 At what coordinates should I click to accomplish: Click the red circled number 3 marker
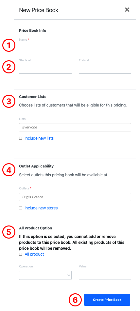9,101
